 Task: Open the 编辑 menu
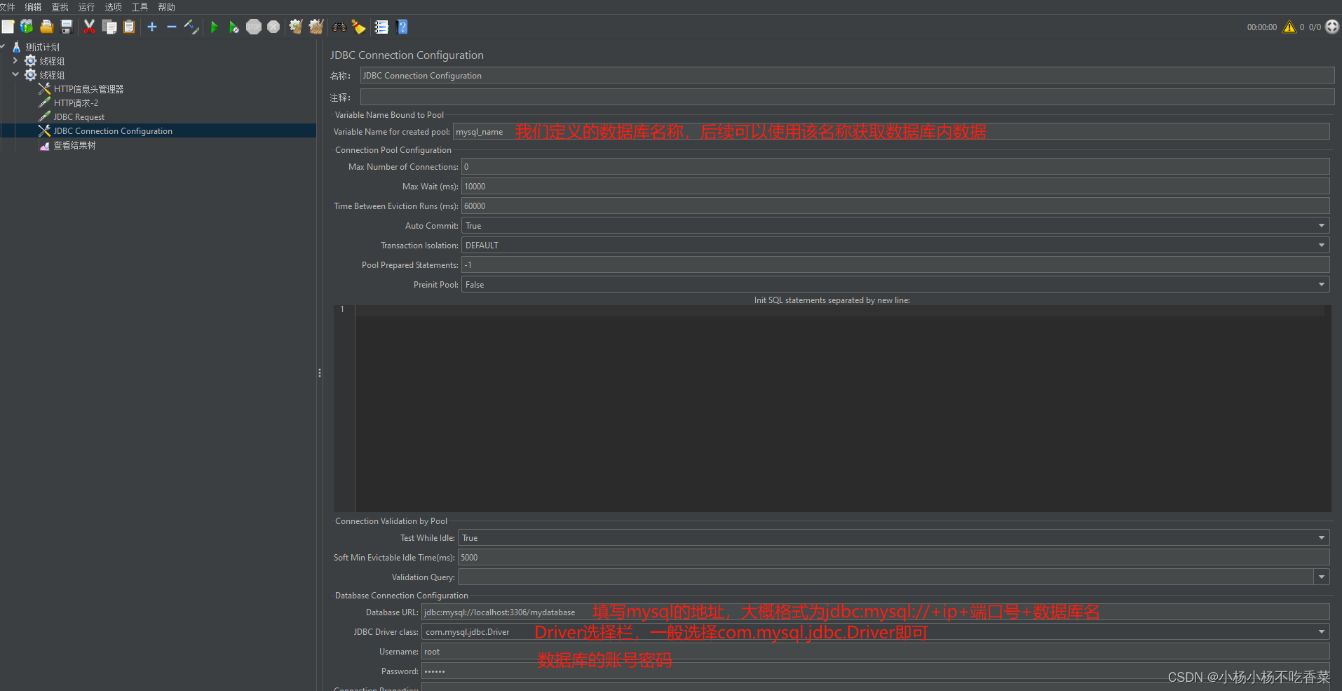pyautogui.click(x=33, y=7)
